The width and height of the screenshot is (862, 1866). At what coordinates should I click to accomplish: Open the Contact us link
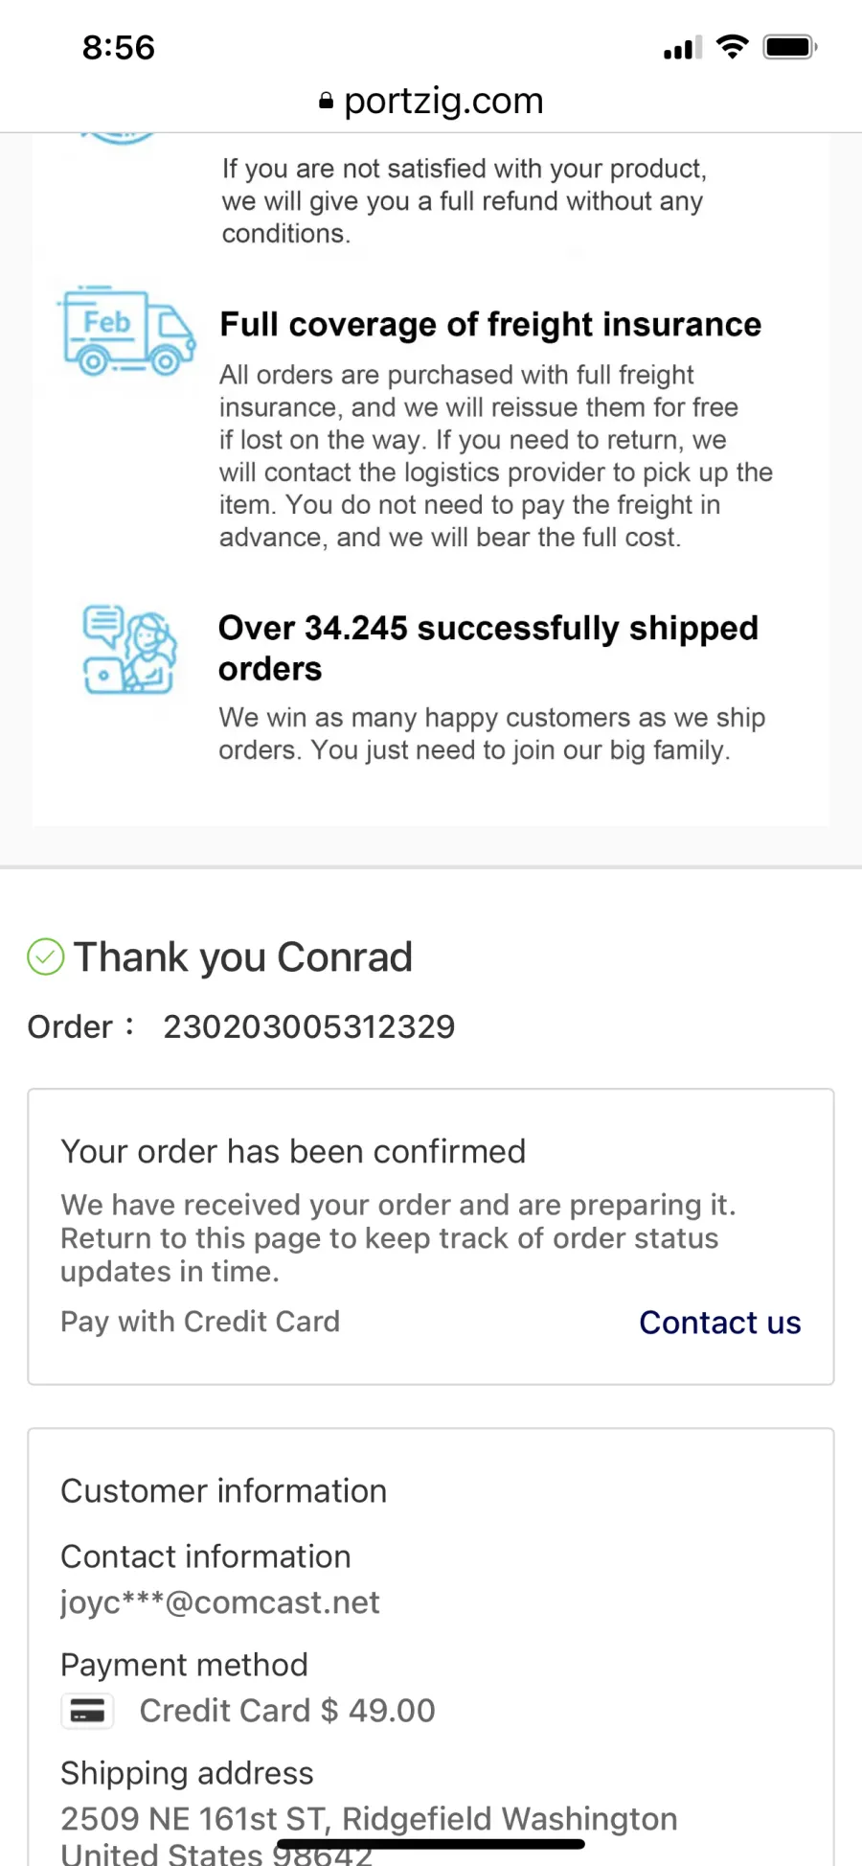[720, 1323]
